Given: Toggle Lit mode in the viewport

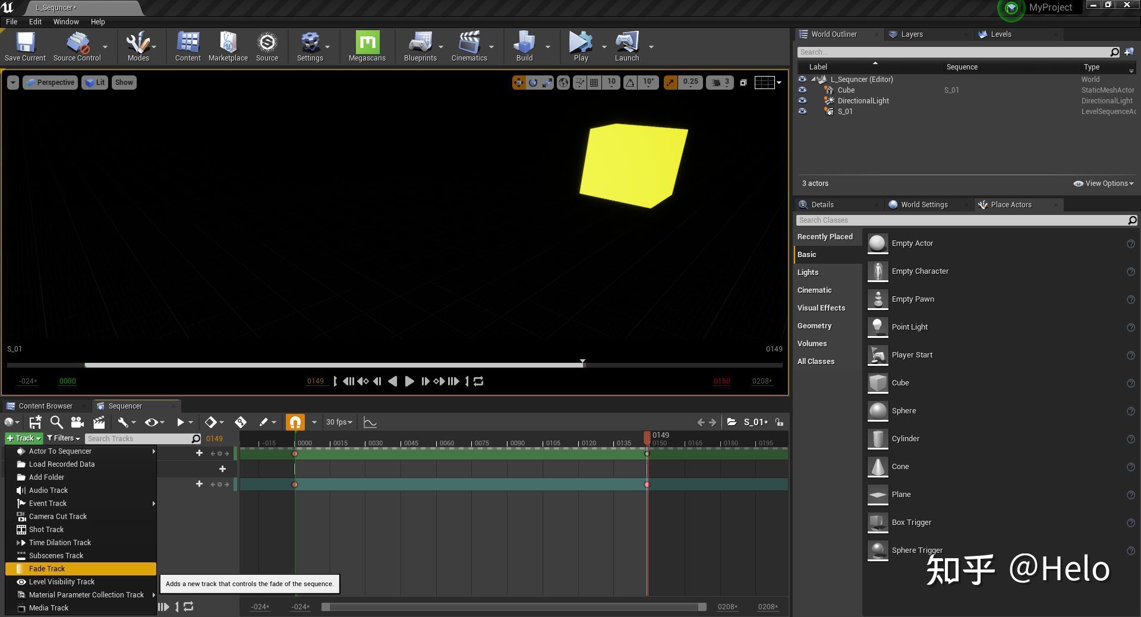Looking at the screenshot, I should click(x=94, y=83).
